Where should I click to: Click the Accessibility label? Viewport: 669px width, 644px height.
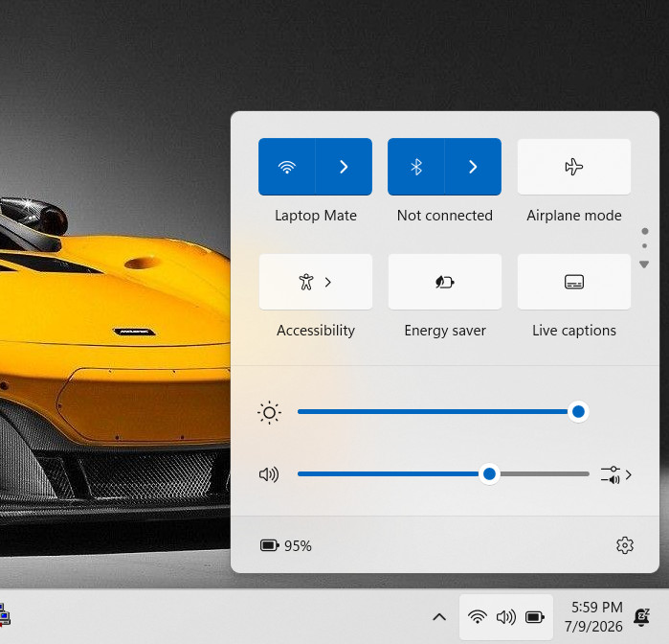316,331
